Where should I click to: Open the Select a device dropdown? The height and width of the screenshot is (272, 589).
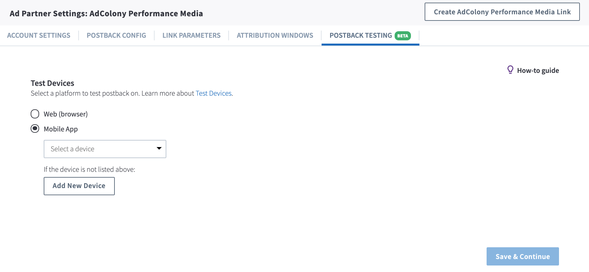(105, 149)
